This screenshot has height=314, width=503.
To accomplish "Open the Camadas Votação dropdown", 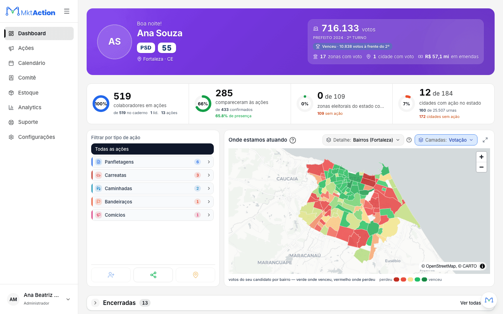I will (446, 140).
